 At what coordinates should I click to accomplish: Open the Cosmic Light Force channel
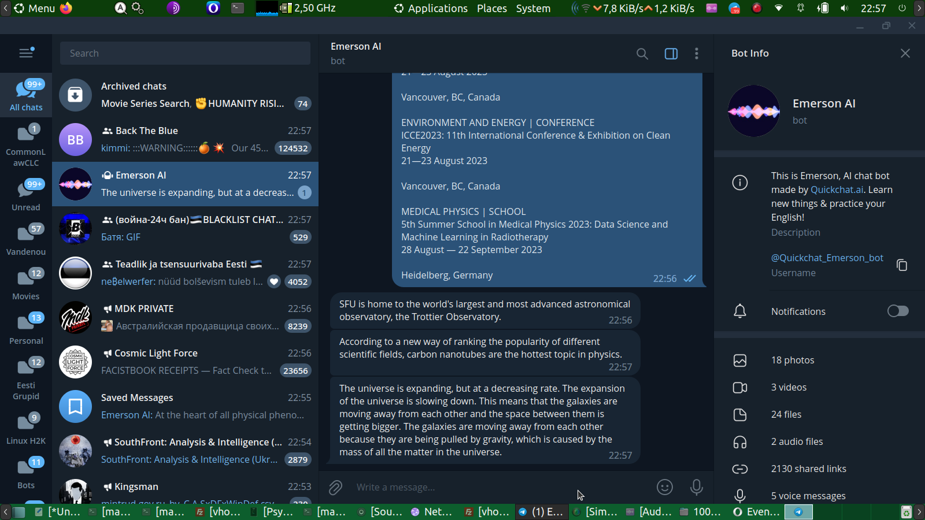click(185, 362)
